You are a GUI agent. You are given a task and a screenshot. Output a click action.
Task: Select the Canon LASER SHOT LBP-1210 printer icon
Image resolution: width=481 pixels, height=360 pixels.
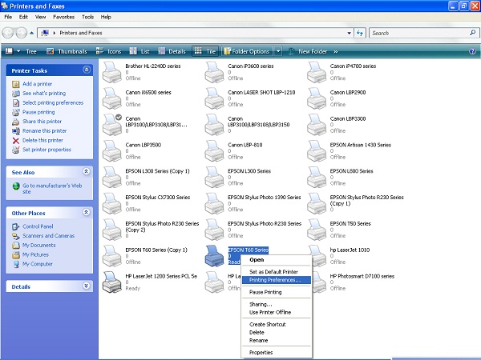click(214, 98)
